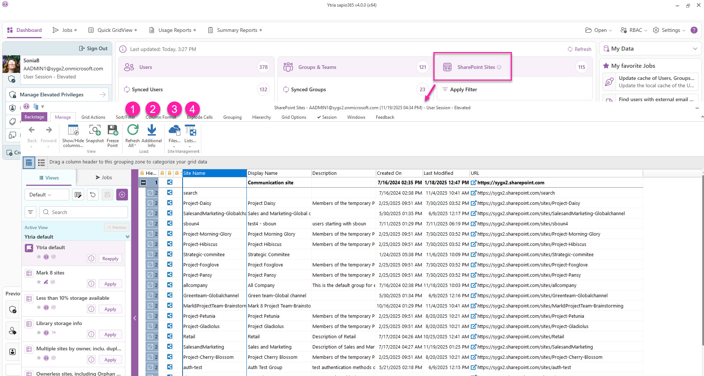Image resolution: width=704 pixels, height=376 pixels.
Task: Open the Lists site management icon
Action: (x=190, y=130)
